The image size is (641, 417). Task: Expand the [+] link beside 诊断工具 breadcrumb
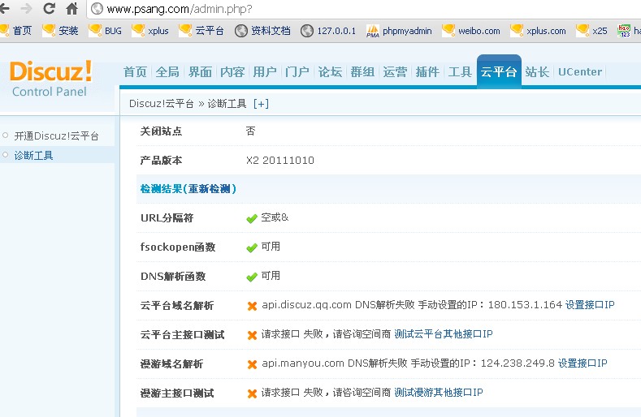pyautogui.click(x=261, y=104)
